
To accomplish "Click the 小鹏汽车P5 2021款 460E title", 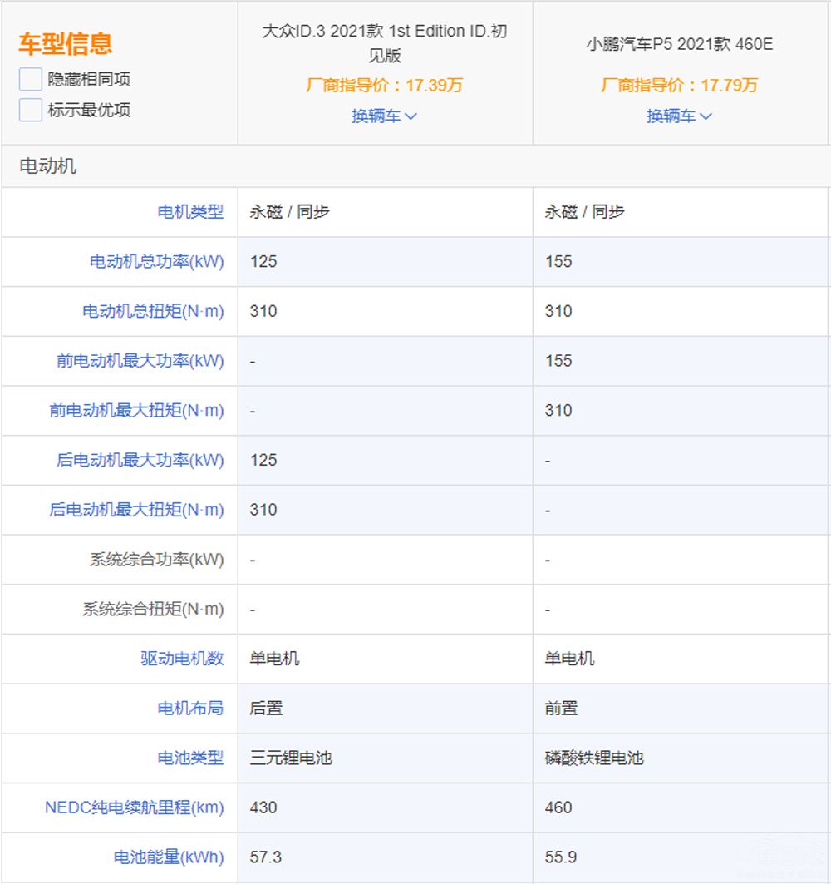I will click(679, 44).
